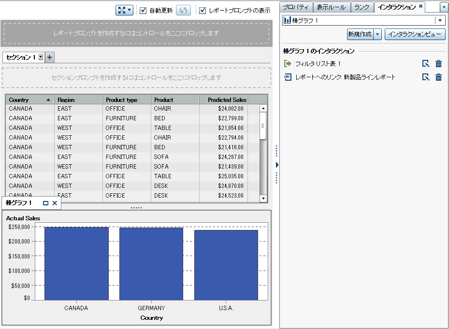This screenshot has width=449, height=329.
Task: Delete the フィルタリスト表 1 interaction
Action: [438, 64]
